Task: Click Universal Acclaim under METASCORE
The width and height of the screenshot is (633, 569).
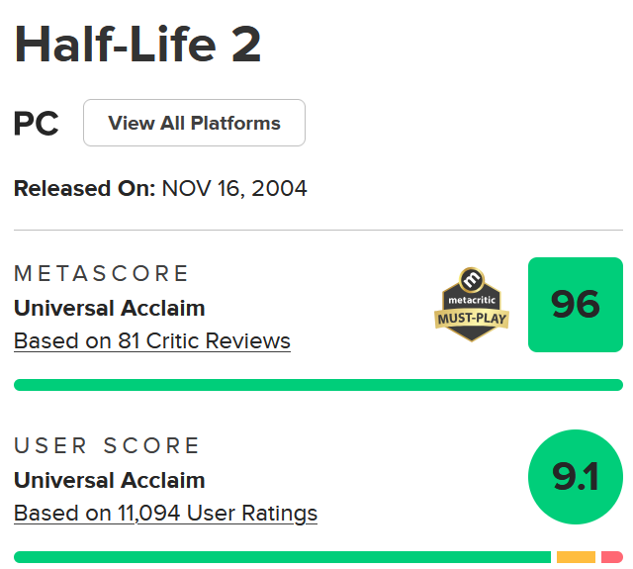Action: click(x=110, y=308)
